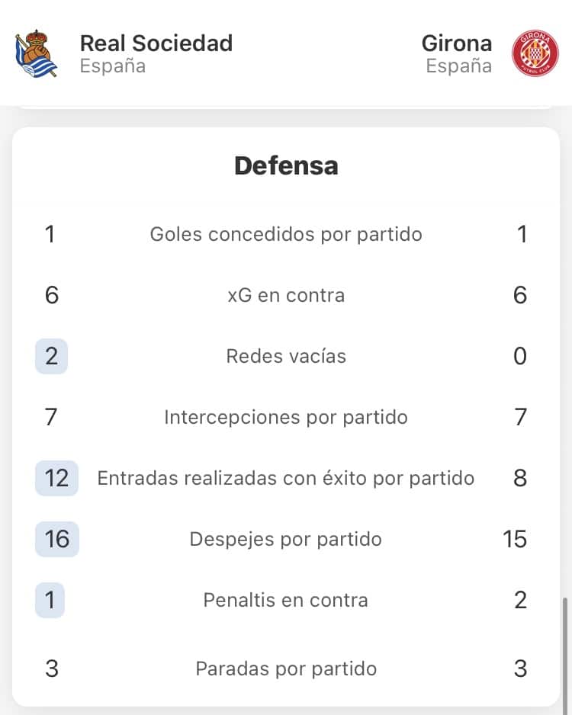This screenshot has width=572, height=715.
Task: Click the highlighted 2 for Redes vacías
Action: point(52,356)
